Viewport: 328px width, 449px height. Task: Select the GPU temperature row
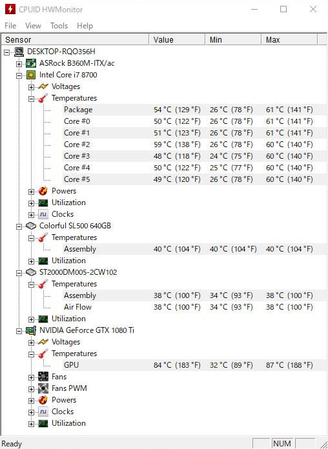tap(194, 365)
